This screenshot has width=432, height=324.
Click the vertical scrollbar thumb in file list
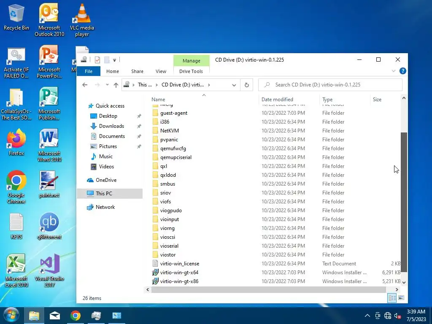point(404,202)
